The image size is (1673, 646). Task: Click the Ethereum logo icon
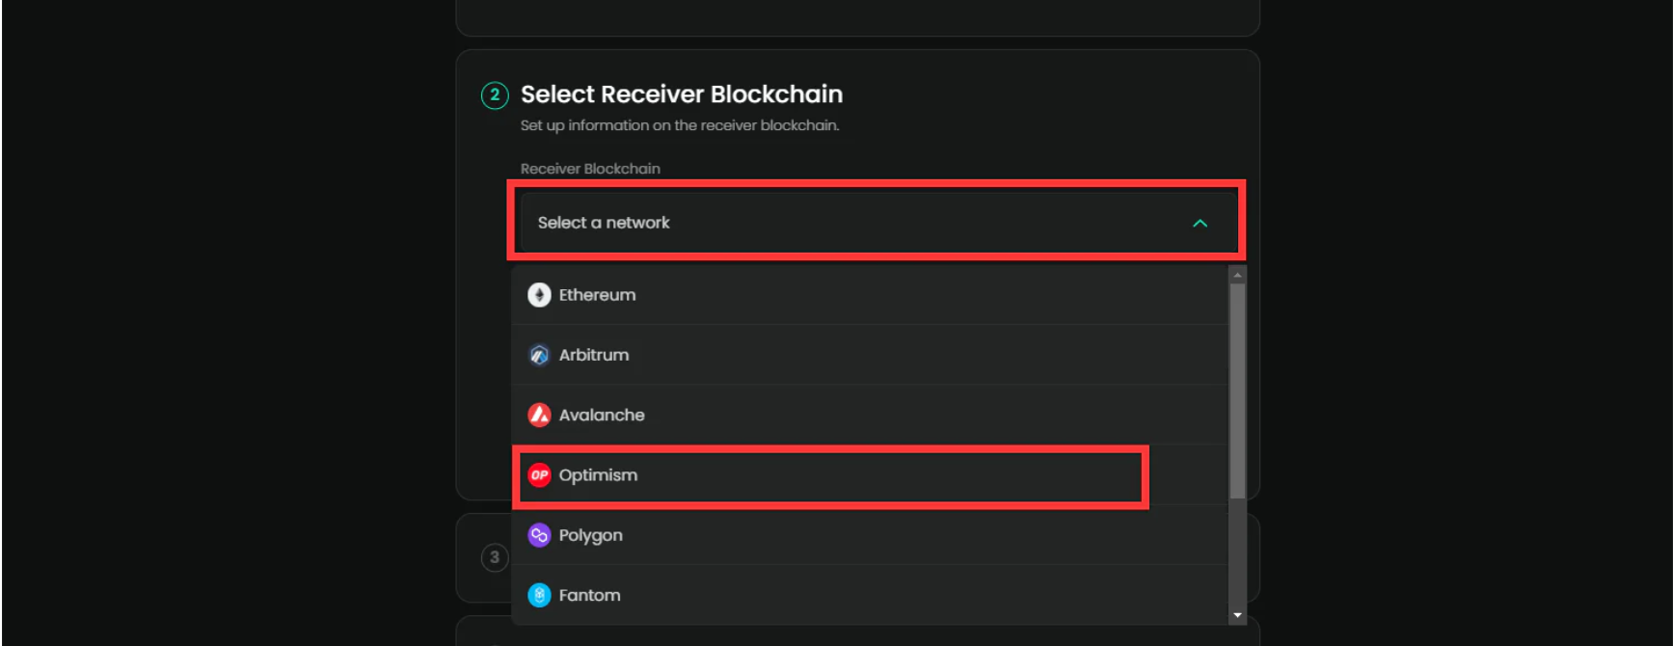point(539,295)
